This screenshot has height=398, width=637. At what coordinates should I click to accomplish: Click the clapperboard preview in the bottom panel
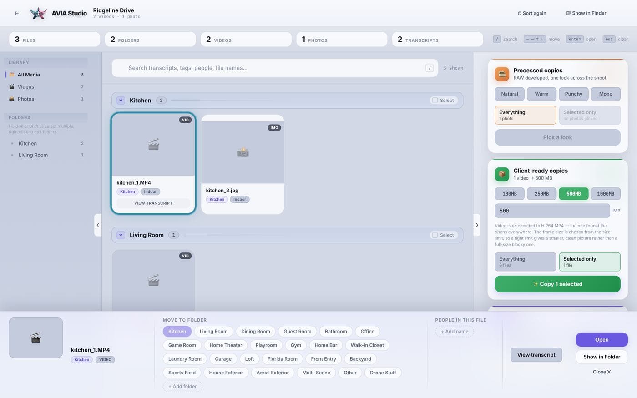(36, 338)
